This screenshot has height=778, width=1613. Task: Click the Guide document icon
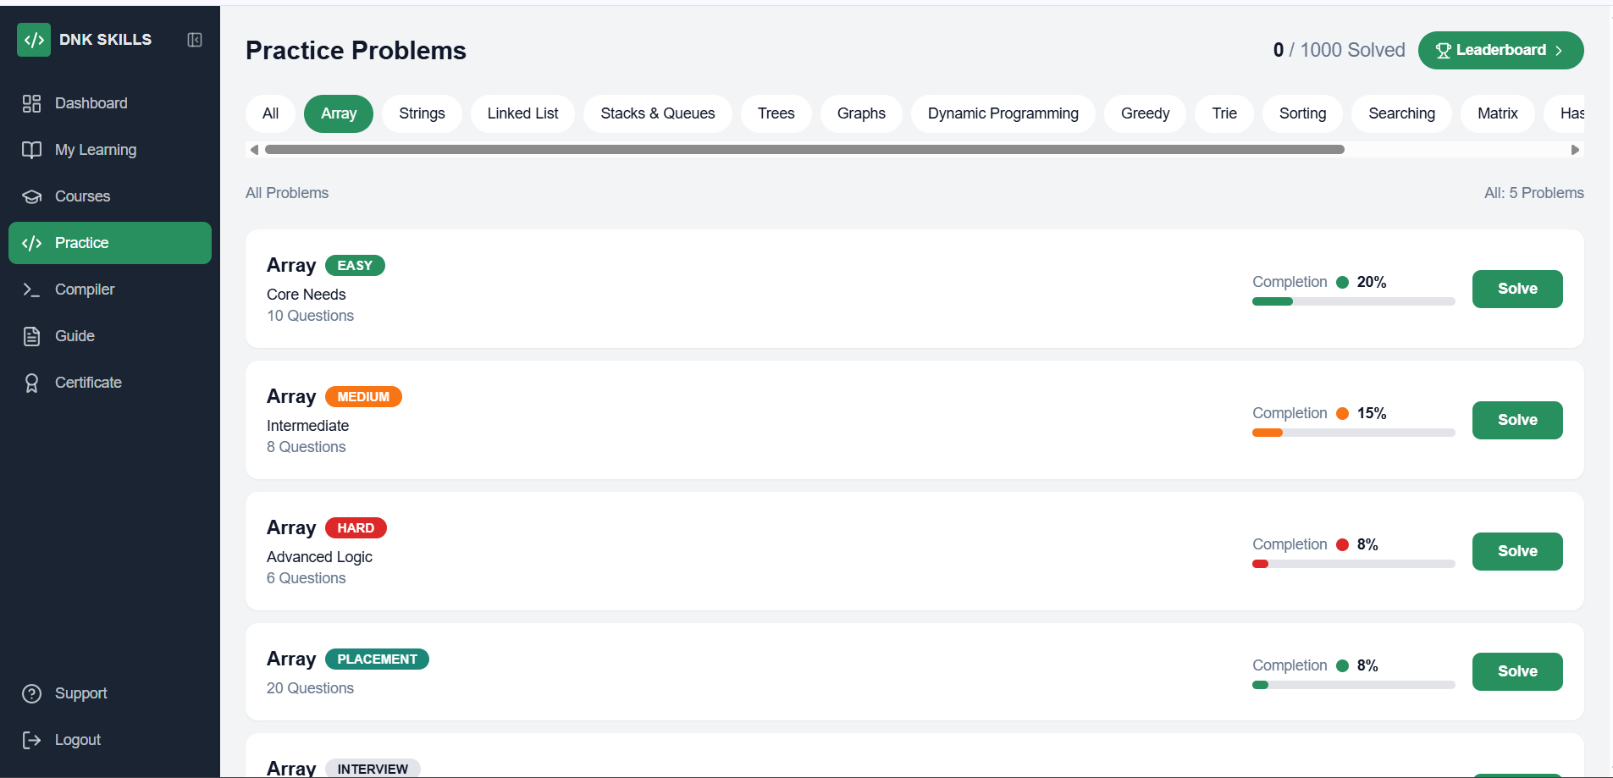coord(31,336)
